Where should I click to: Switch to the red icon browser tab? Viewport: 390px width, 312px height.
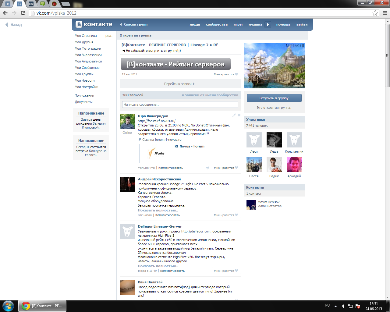pyautogui.click(x=54, y=4)
